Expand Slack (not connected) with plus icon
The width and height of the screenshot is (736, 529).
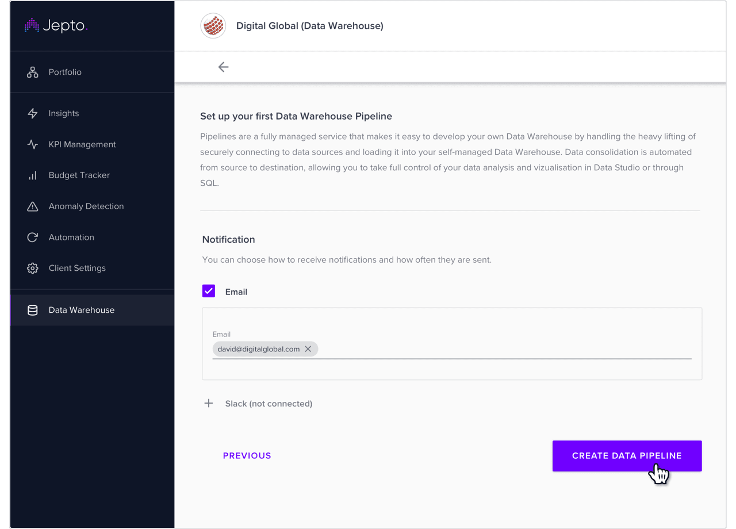coord(209,404)
